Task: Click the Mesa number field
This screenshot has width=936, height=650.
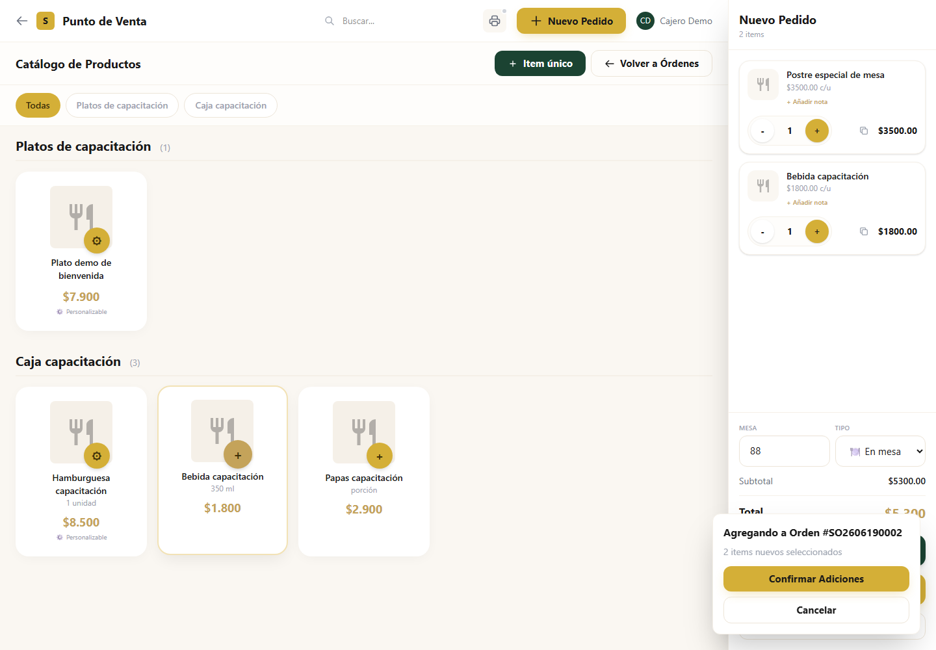Action: [785, 451]
